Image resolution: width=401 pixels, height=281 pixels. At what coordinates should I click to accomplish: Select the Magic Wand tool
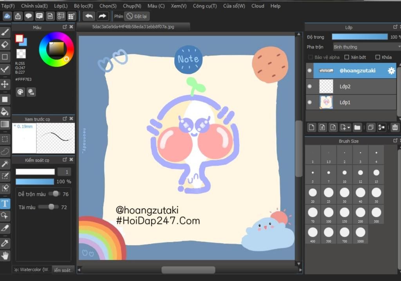click(5, 164)
